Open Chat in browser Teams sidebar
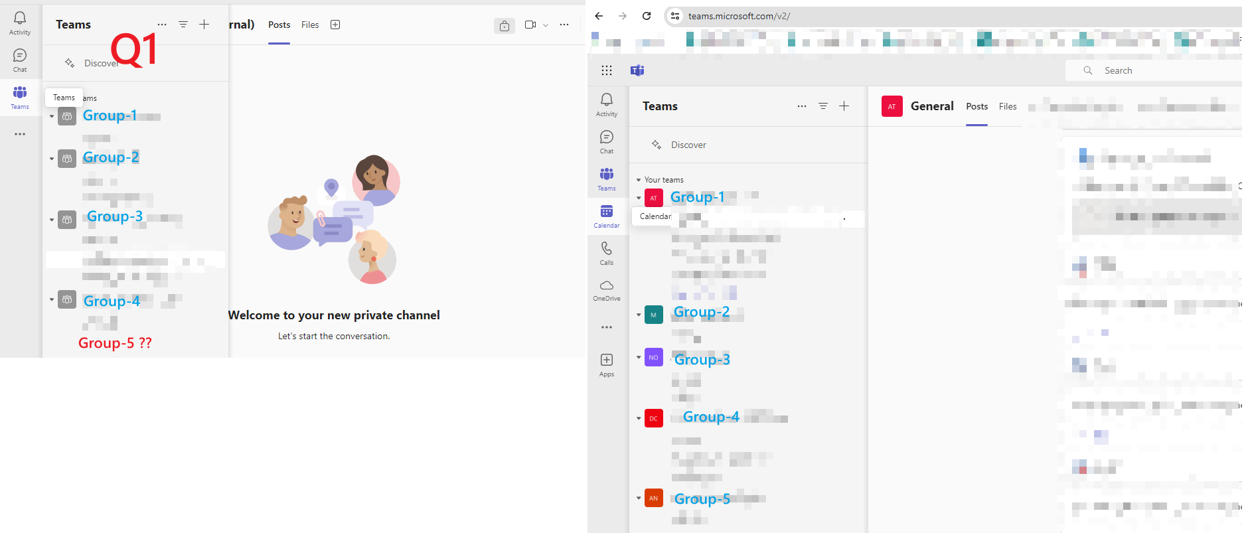 click(607, 142)
